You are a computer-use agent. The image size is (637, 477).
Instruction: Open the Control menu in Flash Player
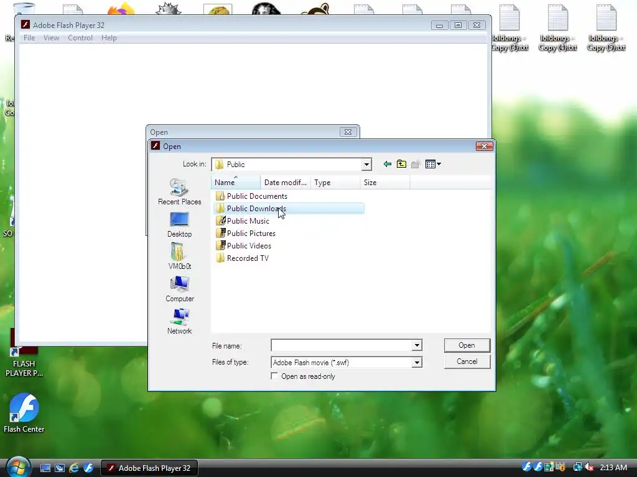(x=80, y=38)
